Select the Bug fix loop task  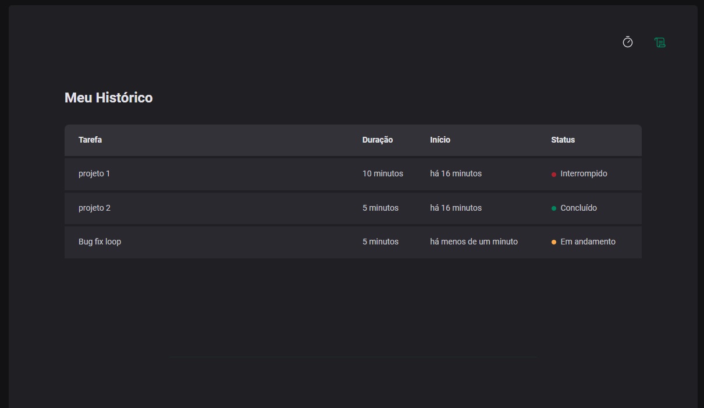point(99,242)
